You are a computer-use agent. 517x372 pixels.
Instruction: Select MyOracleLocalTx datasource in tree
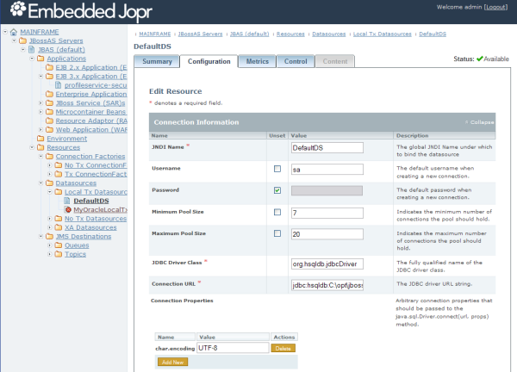click(x=100, y=210)
